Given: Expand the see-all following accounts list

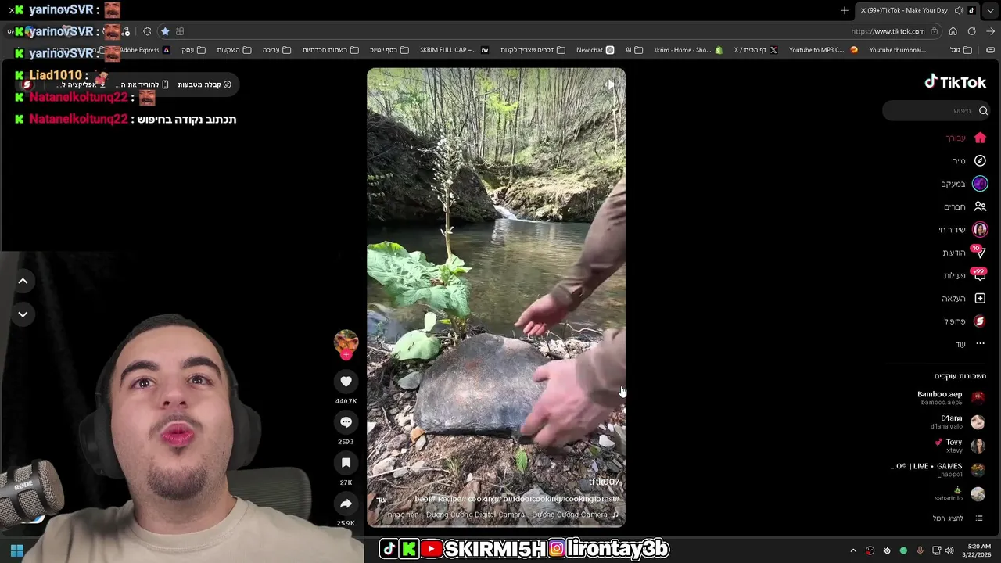Looking at the screenshot, I should [957, 518].
